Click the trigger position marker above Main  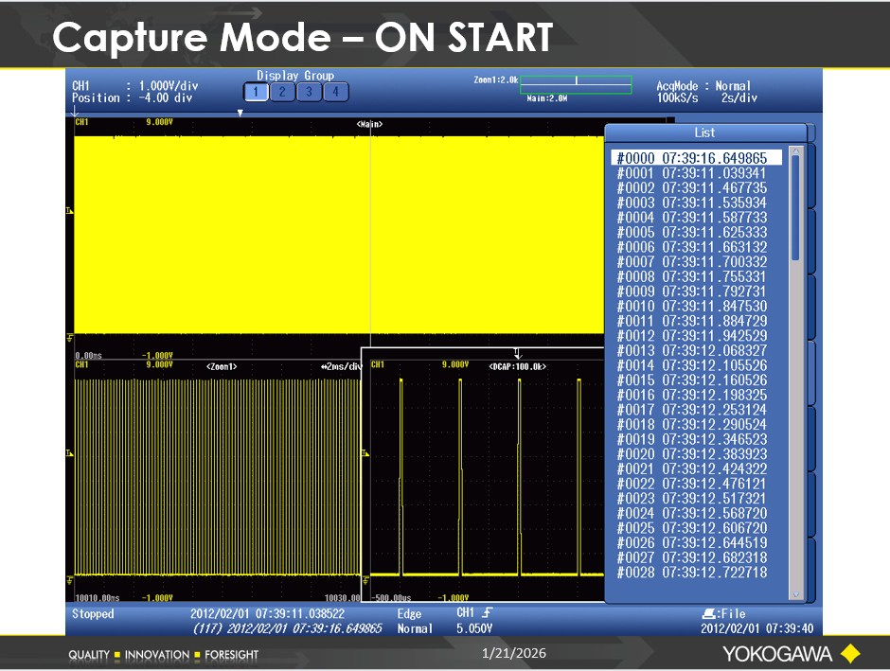click(x=240, y=113)
